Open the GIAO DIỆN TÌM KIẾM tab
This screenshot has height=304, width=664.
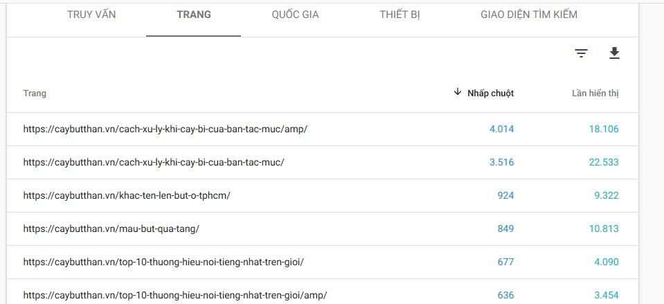pyautogui.click(x=529, y=15)
